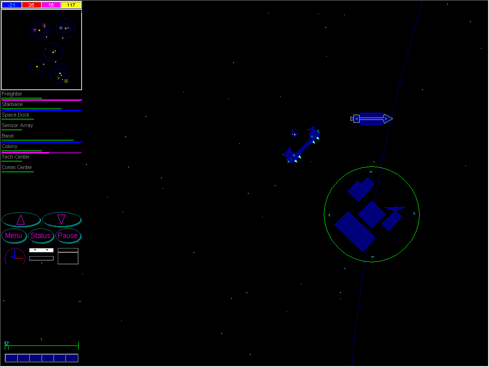Select the top twin-diamond building in colony
This screenshot has height=367, width=489.
pos(361,189)
